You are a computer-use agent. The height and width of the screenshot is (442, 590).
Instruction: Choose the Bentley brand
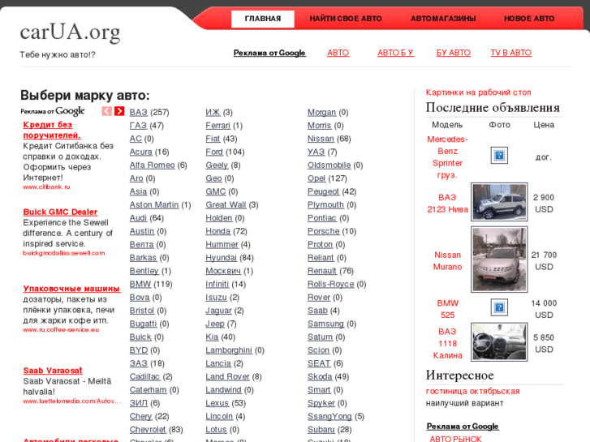(x=144, y=271)
